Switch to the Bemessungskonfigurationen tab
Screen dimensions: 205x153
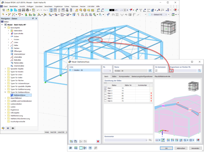142,76
